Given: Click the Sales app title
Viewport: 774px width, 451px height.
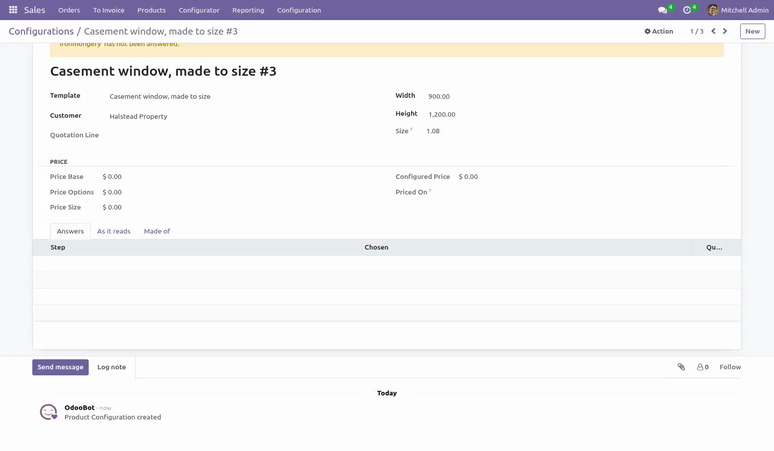Looking at the screenshot, I should click(x=34, y=10).
